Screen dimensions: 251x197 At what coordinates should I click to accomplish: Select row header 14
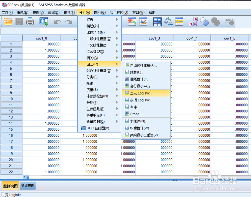(x=11, y=123)
